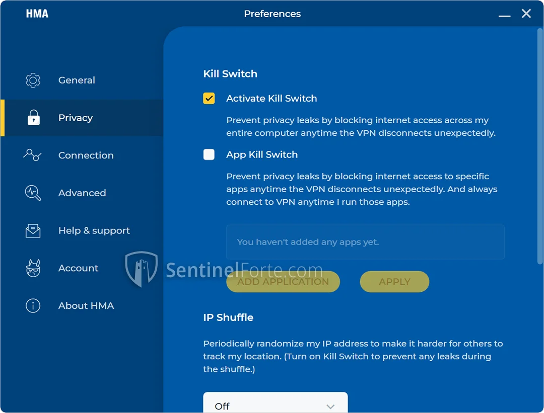
Task: Click the vertical scrollbar on right
Action: click(x=540, y=146)
